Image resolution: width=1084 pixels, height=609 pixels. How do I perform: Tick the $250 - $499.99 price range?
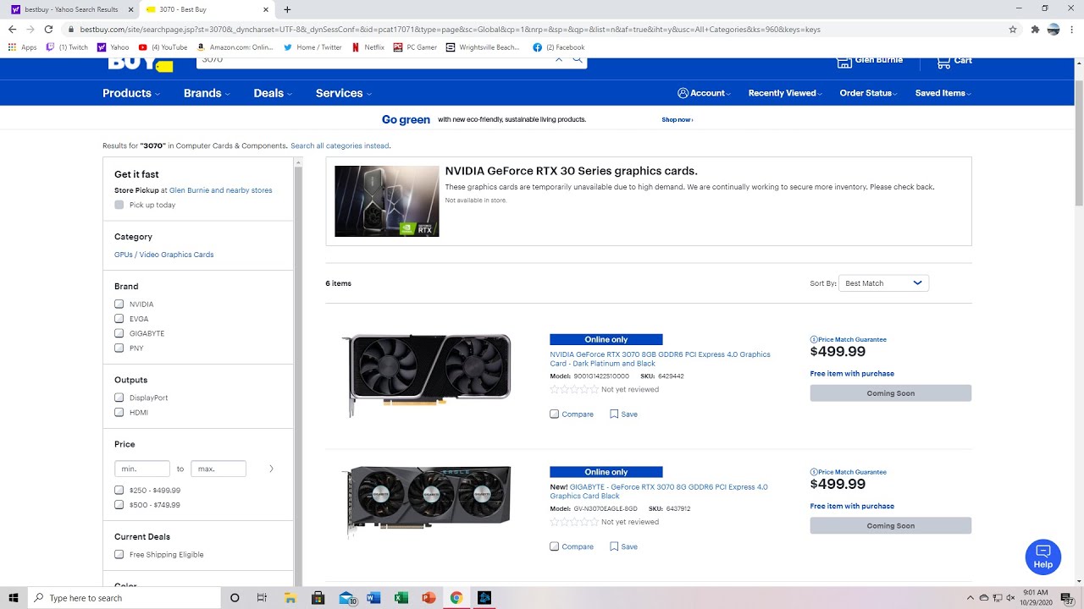pyautogui.click(x=119, y=490)
